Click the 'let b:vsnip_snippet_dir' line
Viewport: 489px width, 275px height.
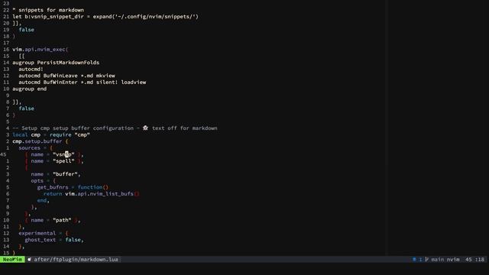pos(105,17)
